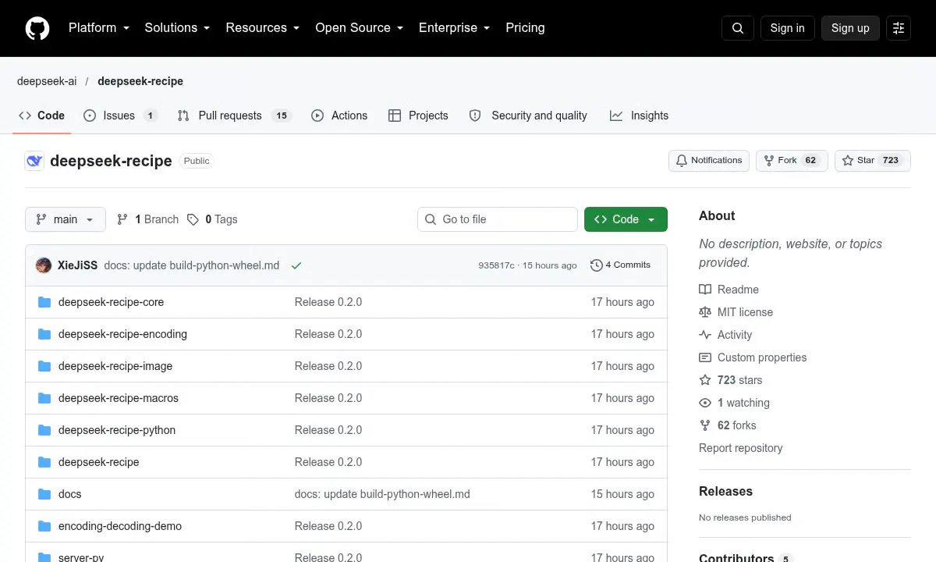Open the encoding-decoding-demo folder name
This screenshot has width=936, height=562.
120,526
